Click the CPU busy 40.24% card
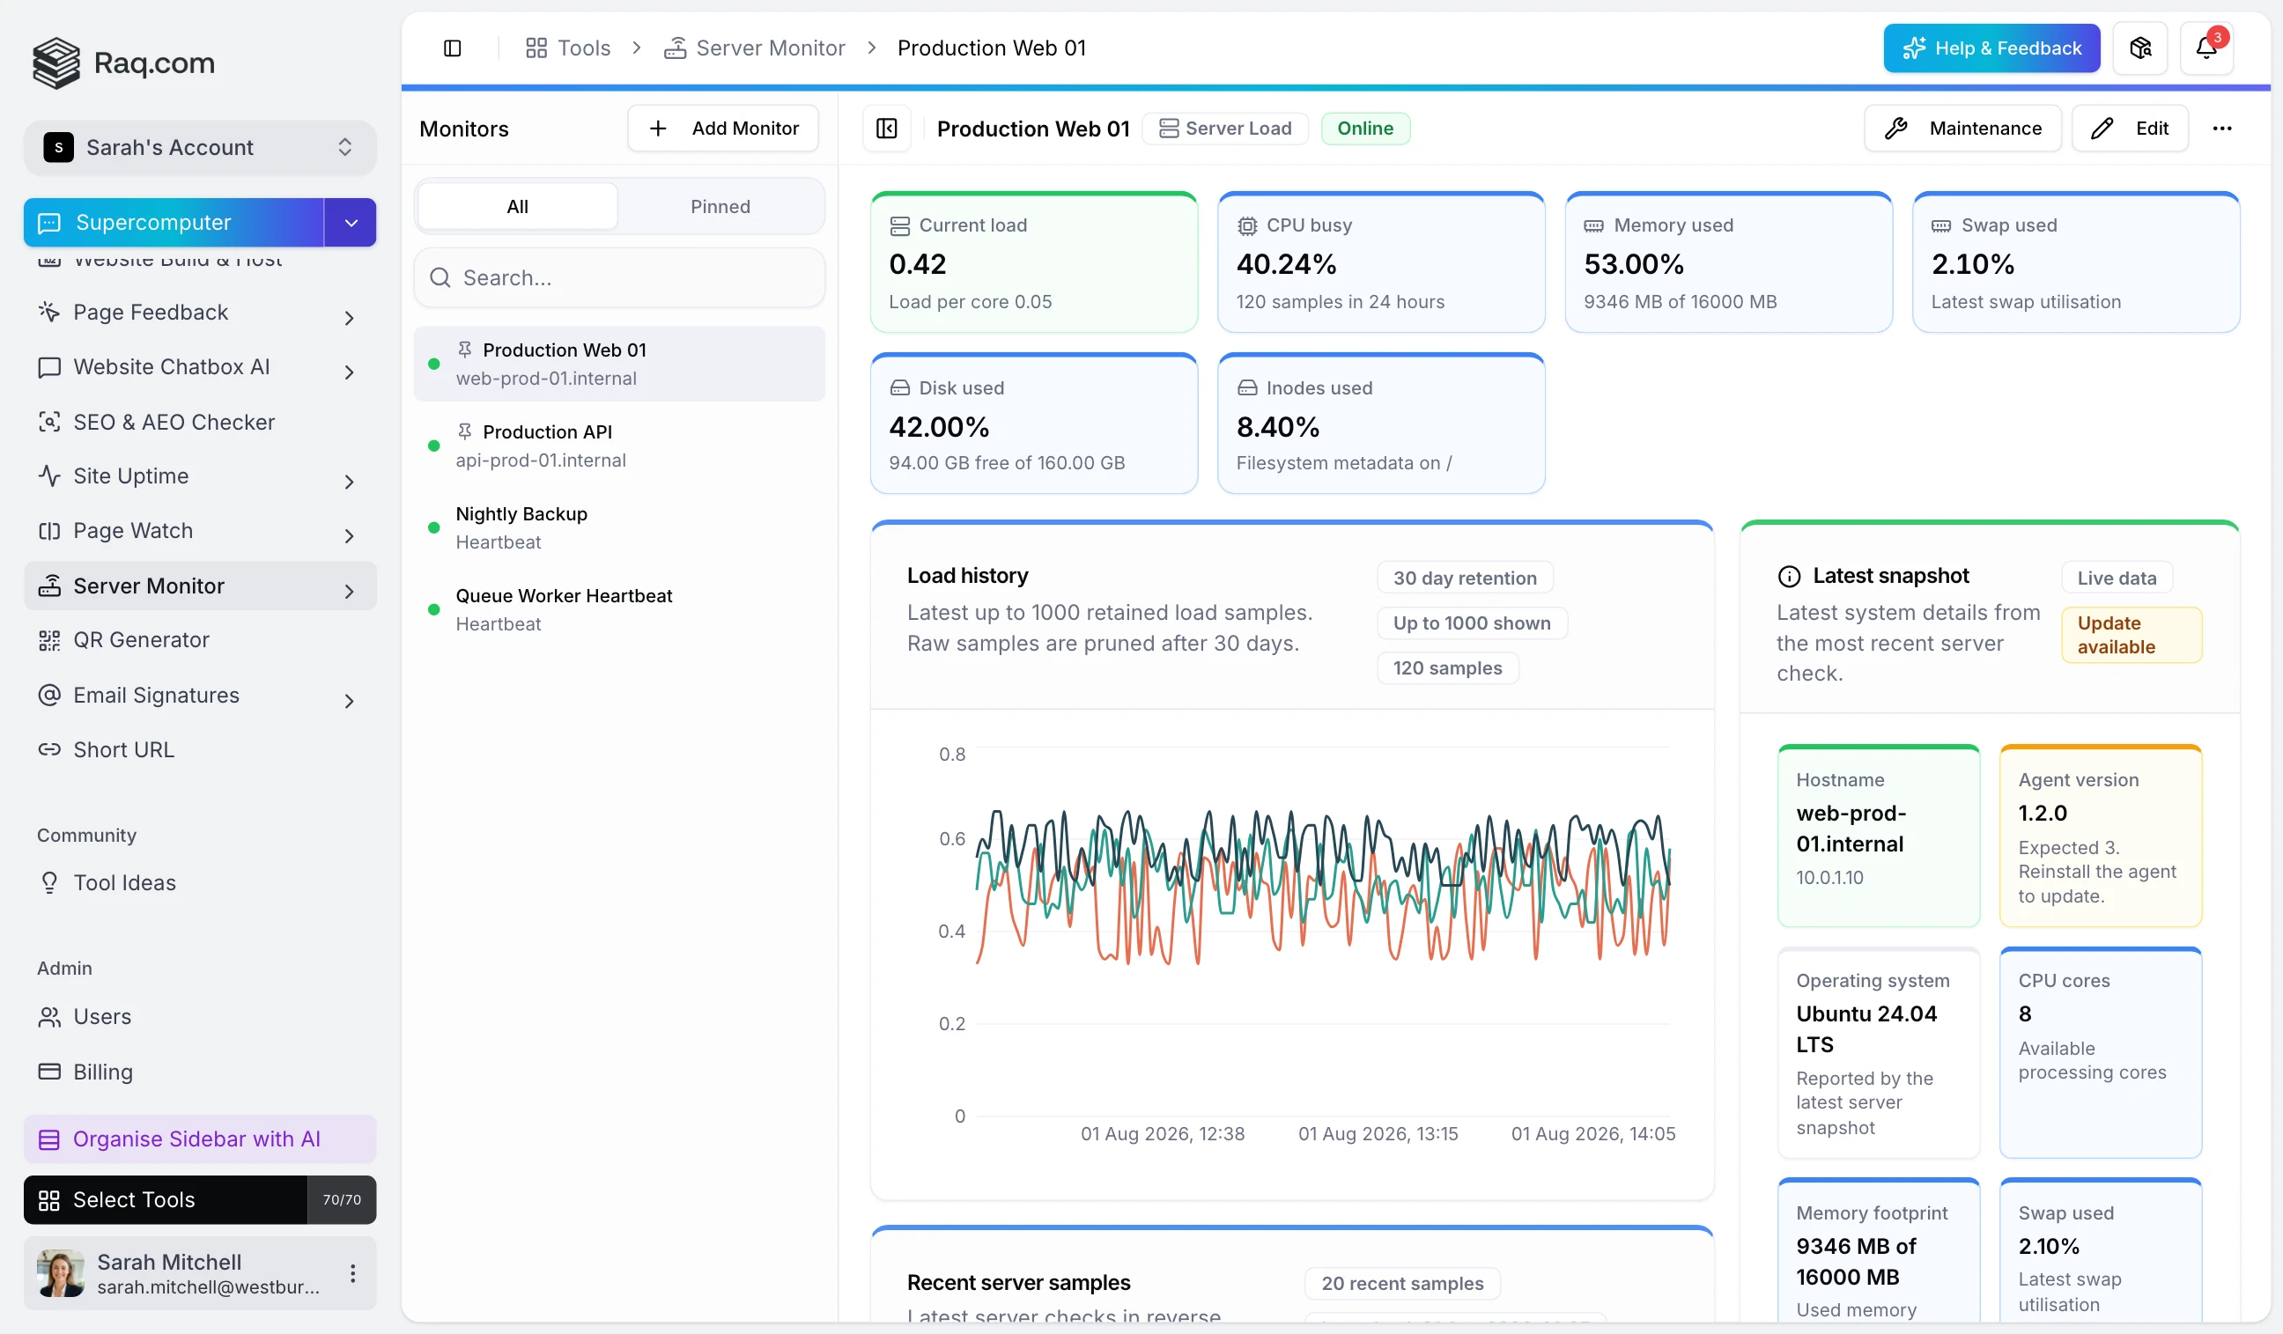The width and height of the screenshot is (2283, 1334). [1382, 262]
